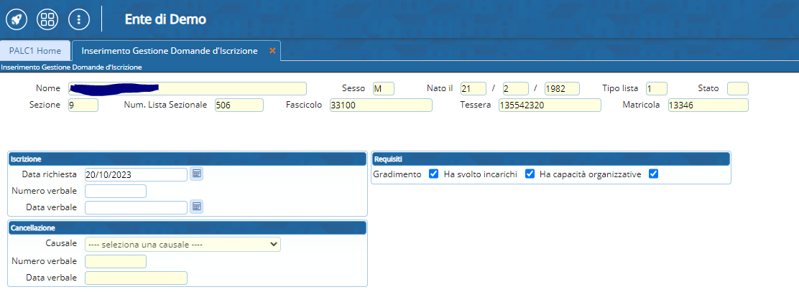
Task: Switch to the PALC1 Home tab
Action: pos(35,51)
